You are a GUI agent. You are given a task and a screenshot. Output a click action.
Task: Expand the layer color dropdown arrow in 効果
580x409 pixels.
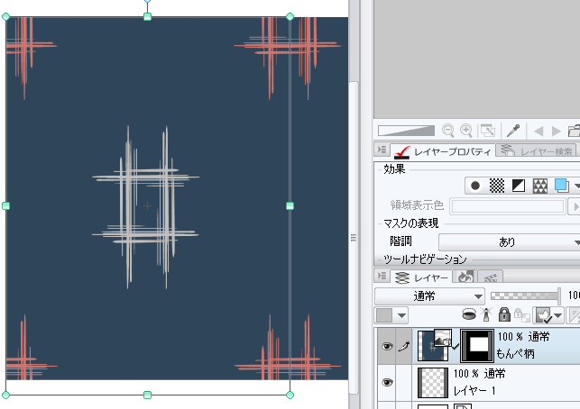(x=576, y=186)
